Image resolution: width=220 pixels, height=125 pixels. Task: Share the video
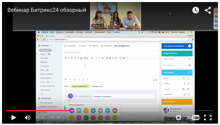click(208, 10)
